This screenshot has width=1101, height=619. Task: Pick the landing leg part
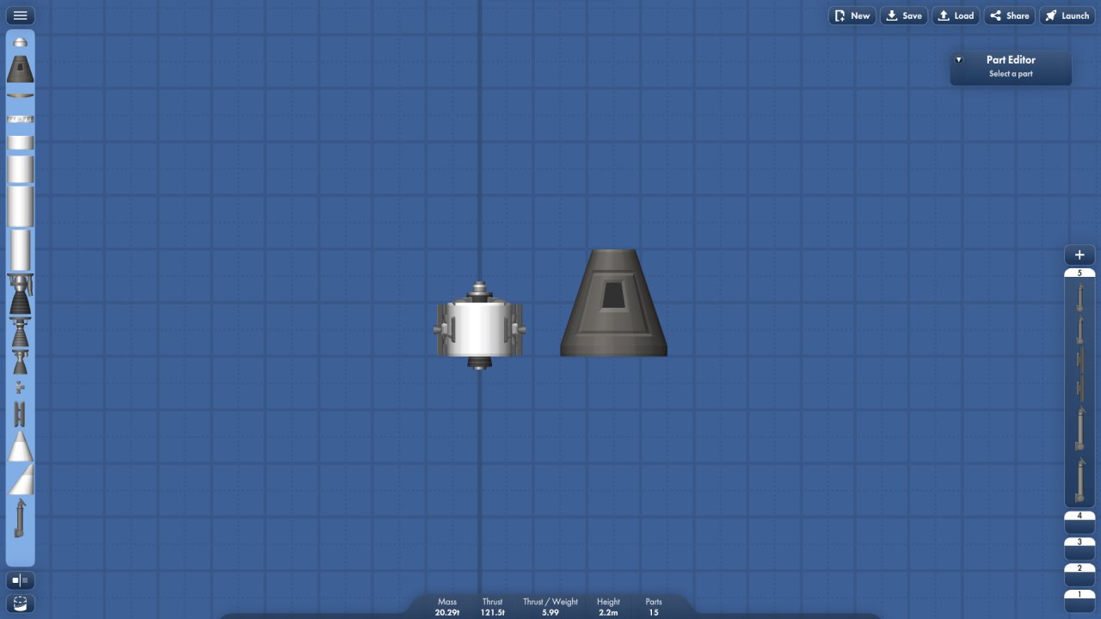20,518
